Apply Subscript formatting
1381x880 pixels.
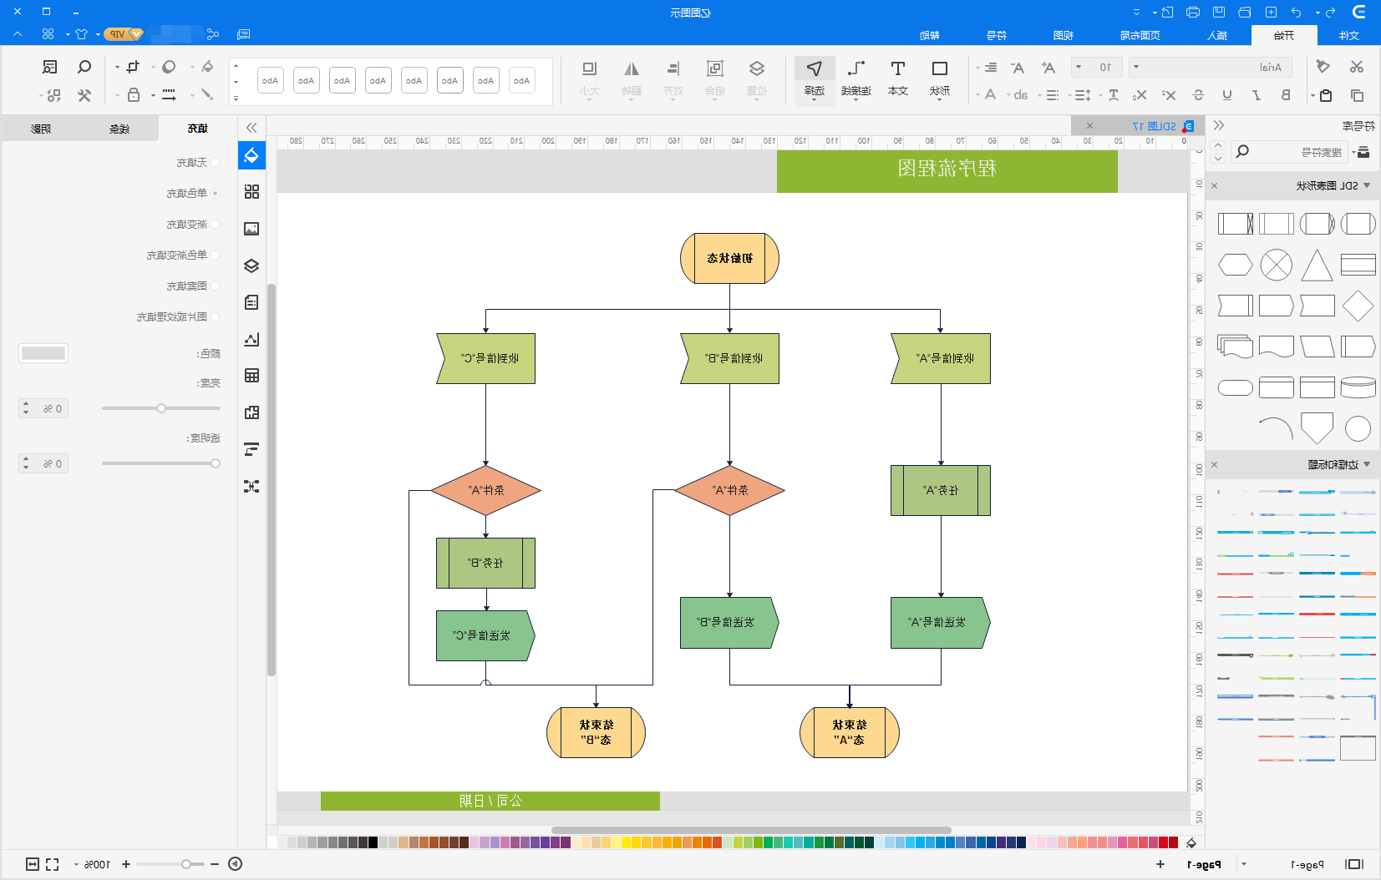click(1140, 95)
